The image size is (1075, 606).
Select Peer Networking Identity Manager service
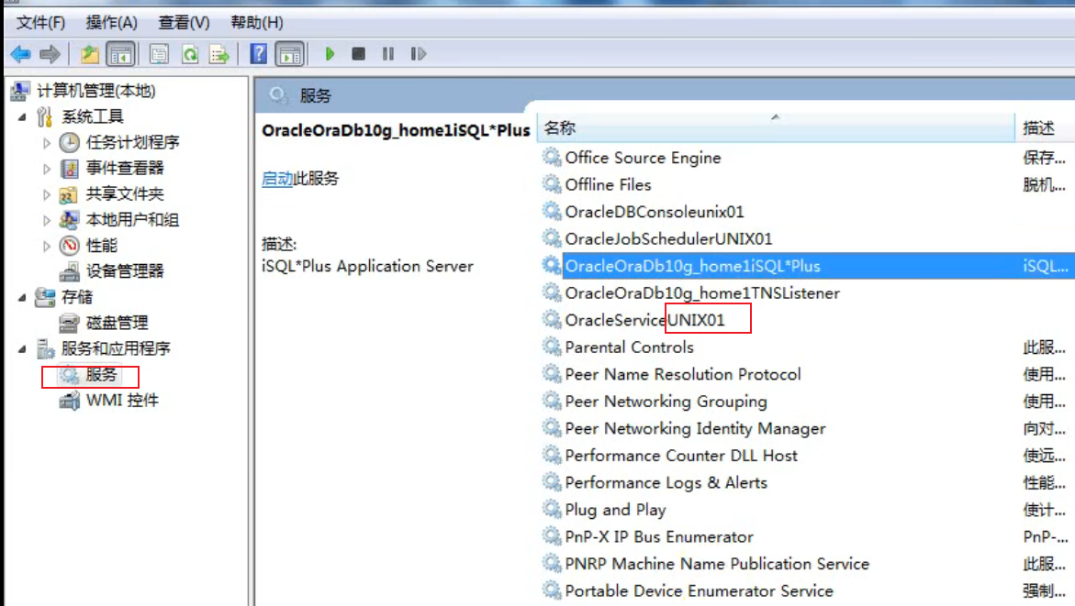(695, 429)
